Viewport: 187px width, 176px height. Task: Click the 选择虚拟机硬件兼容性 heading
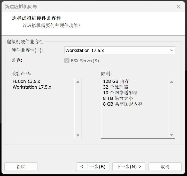pyautogui.click(x=36, y=18)
